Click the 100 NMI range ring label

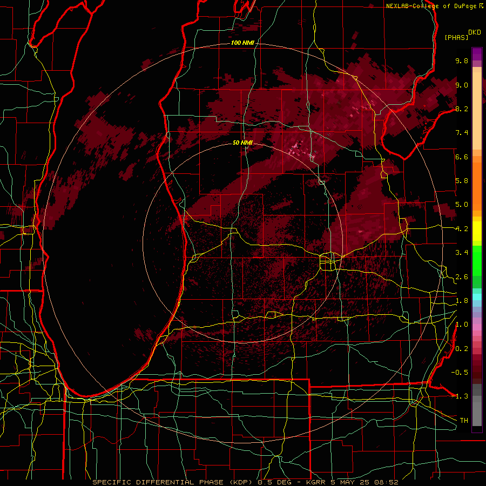tap(242, 43)
